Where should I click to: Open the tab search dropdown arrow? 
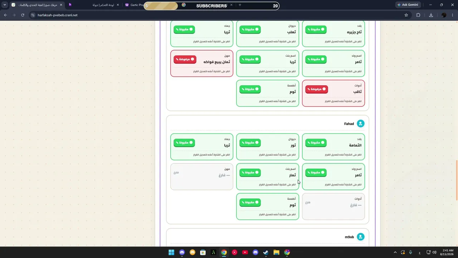tap(5, 5)
